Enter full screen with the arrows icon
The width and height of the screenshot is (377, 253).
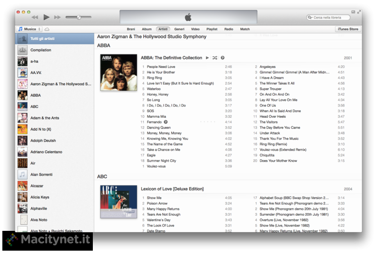point(359,12)
